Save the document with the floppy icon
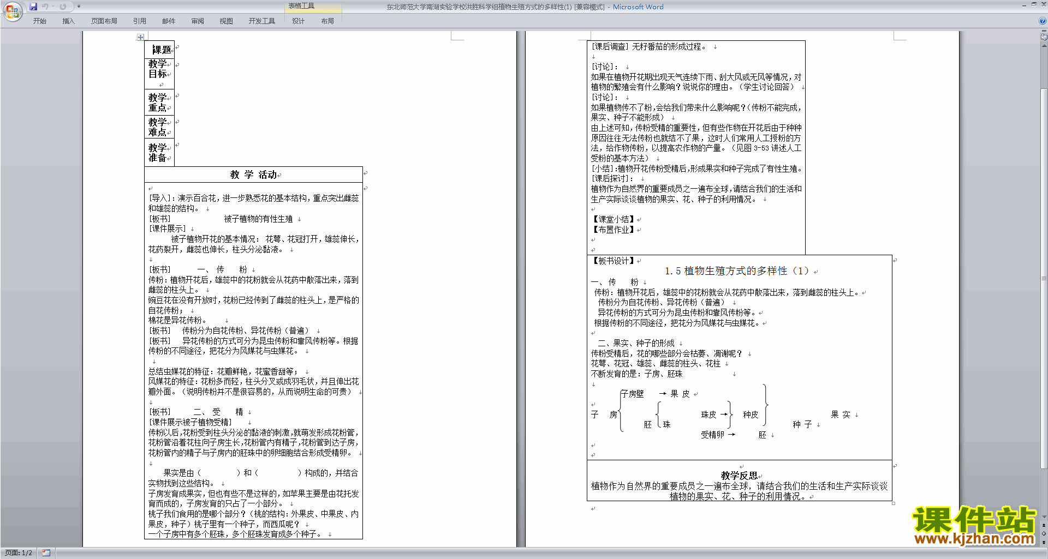 [x=33, y=7]
